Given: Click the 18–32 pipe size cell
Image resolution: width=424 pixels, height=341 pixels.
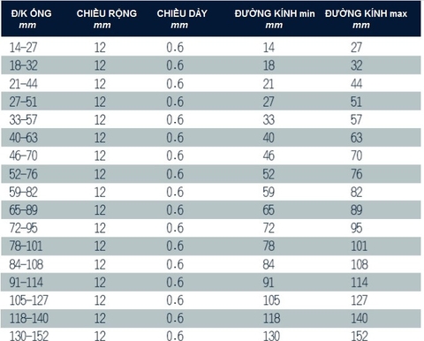Looking at the screenshot, I should (23, 65).
